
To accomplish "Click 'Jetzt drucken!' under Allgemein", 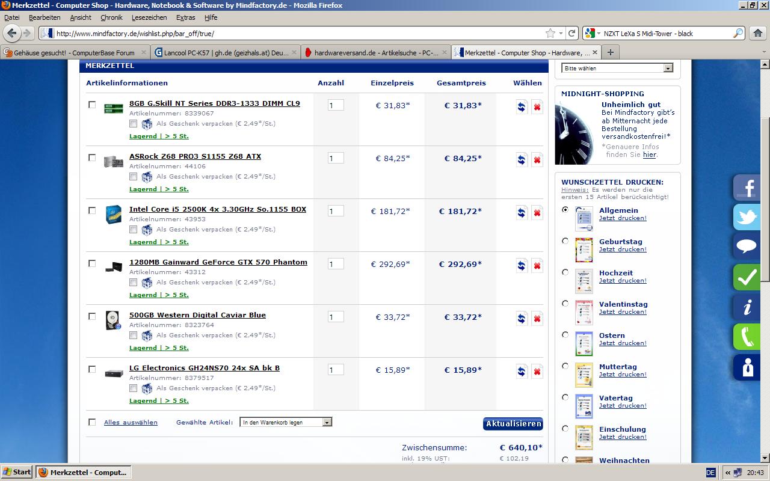I will tap(623, 218).
